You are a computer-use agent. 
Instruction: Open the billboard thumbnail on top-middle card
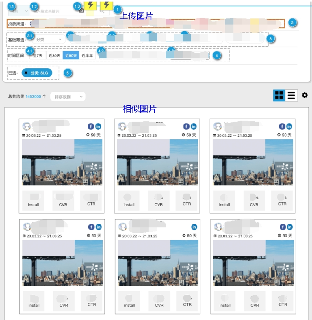pyautogui.click(x=157, y=162)
